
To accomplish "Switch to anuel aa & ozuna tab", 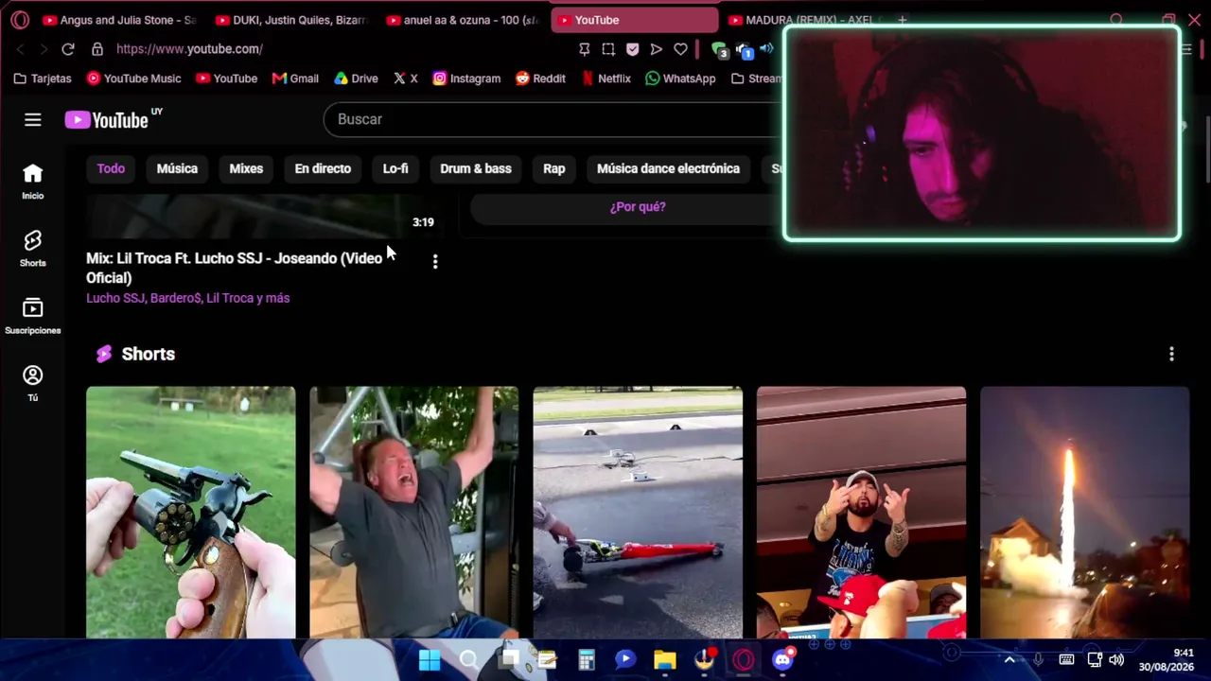I will click(x=463, y=20).
